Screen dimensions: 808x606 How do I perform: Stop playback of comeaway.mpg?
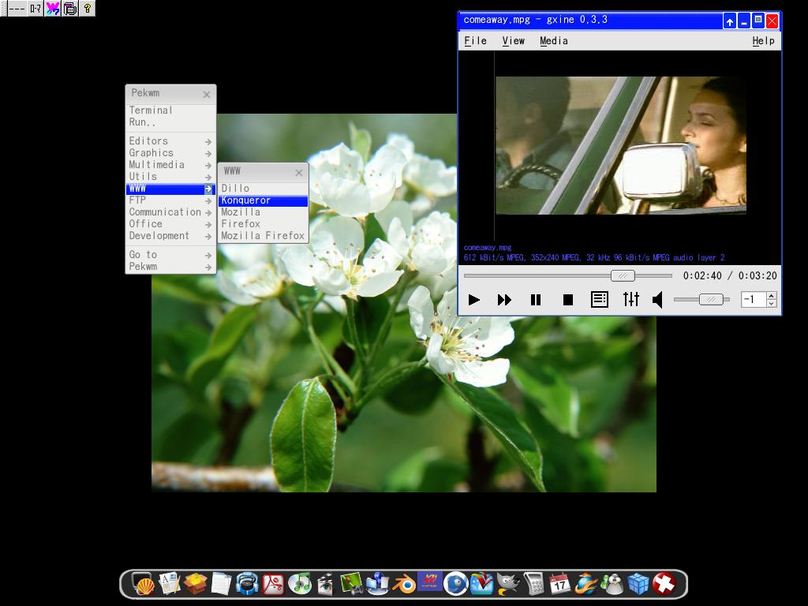566,299
